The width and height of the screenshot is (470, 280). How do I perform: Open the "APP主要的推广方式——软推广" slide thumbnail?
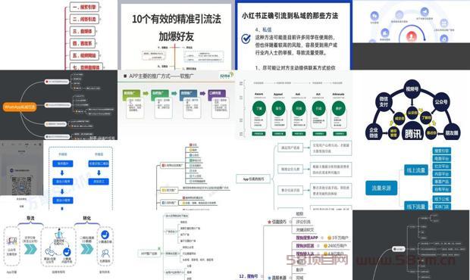176,105
